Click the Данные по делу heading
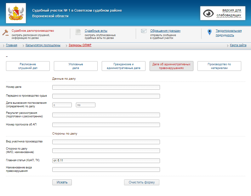 tap(64, 79)
